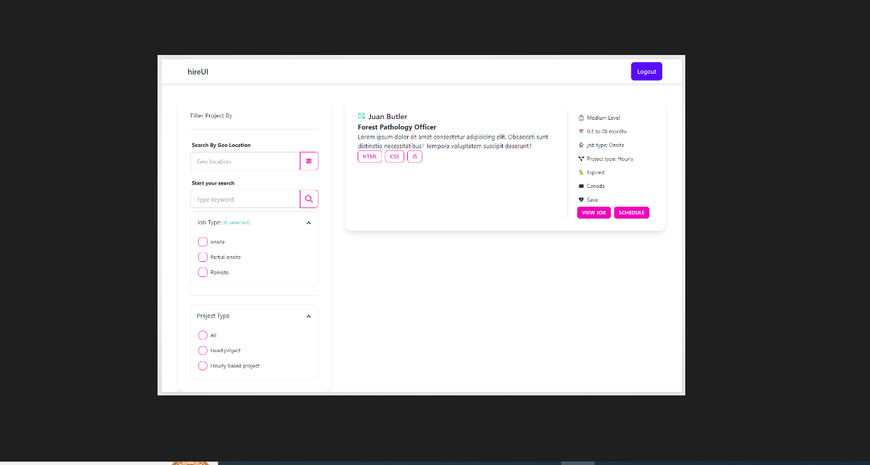Click the Project type Hourly icon
This screenshot has width=870, height=465.
tap(581, 159)
